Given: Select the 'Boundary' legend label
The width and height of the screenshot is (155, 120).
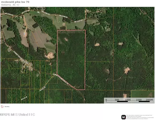Looking at the screenshot, I should [x=7, y=107].
